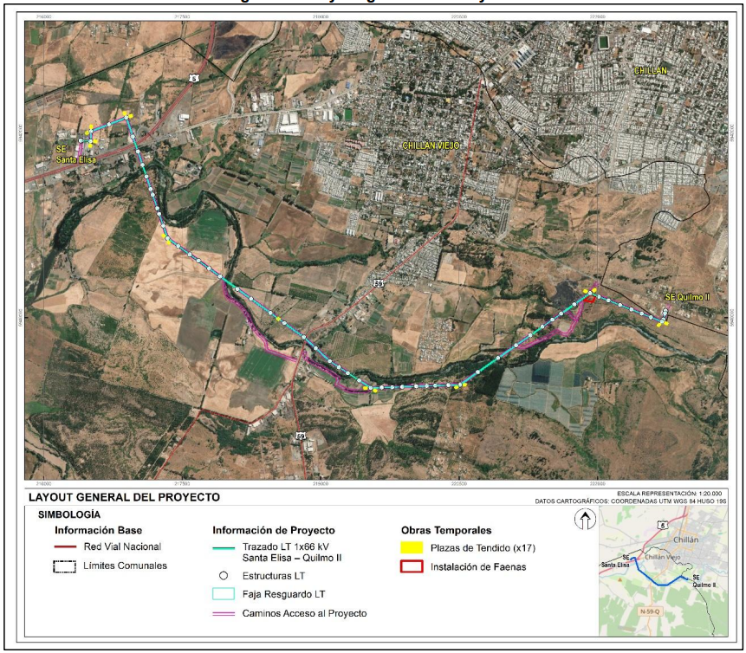This screenshot has width=746, height=653.
Task: Click the green Trazado LT line legend symbol
Action: [223, 546]
